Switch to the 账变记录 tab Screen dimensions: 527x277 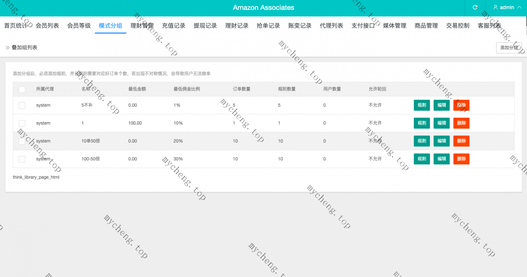pyautogui.click(x=300, y=25)
